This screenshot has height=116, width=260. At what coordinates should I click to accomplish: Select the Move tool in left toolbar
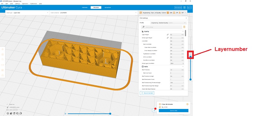point(3,49)
